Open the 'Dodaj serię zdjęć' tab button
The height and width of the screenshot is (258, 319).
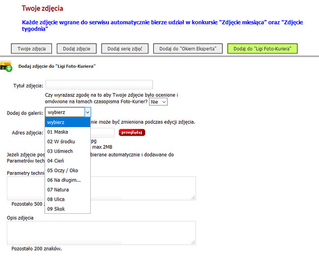125,49
